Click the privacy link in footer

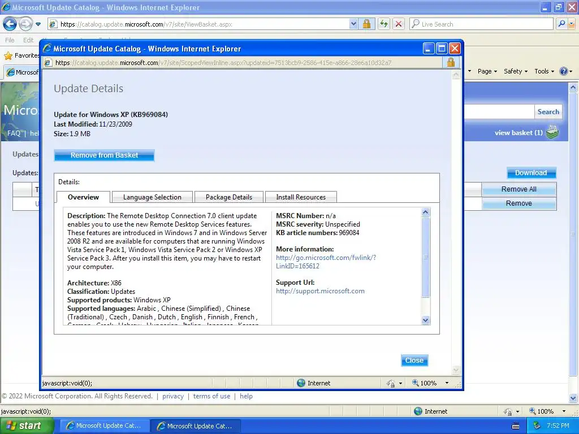click(x=173, y=396)
